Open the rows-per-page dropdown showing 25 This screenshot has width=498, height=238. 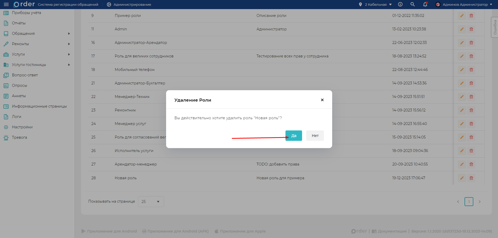pyautogui.click(x=151, y=202)
